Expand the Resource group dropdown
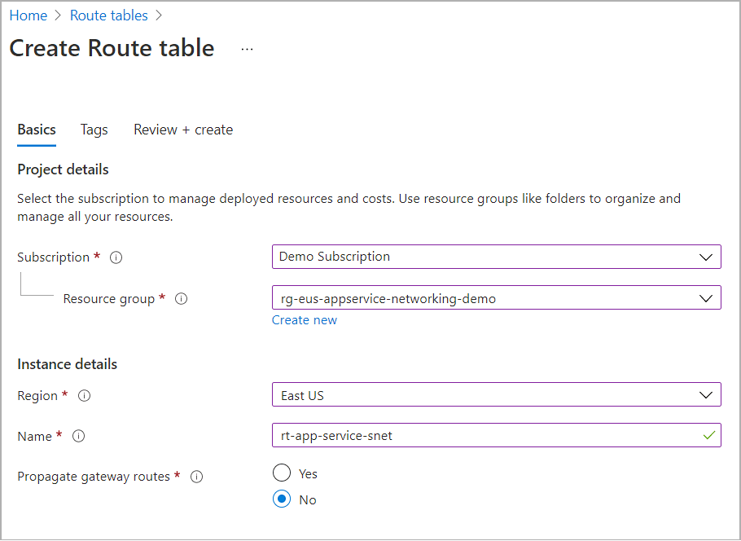The height and width of the screenshot is (541, 741). [496, 298]
